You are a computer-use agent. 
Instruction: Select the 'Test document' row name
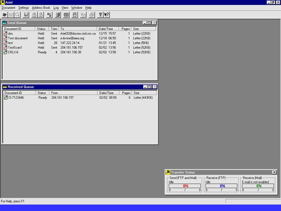point(18,38)
